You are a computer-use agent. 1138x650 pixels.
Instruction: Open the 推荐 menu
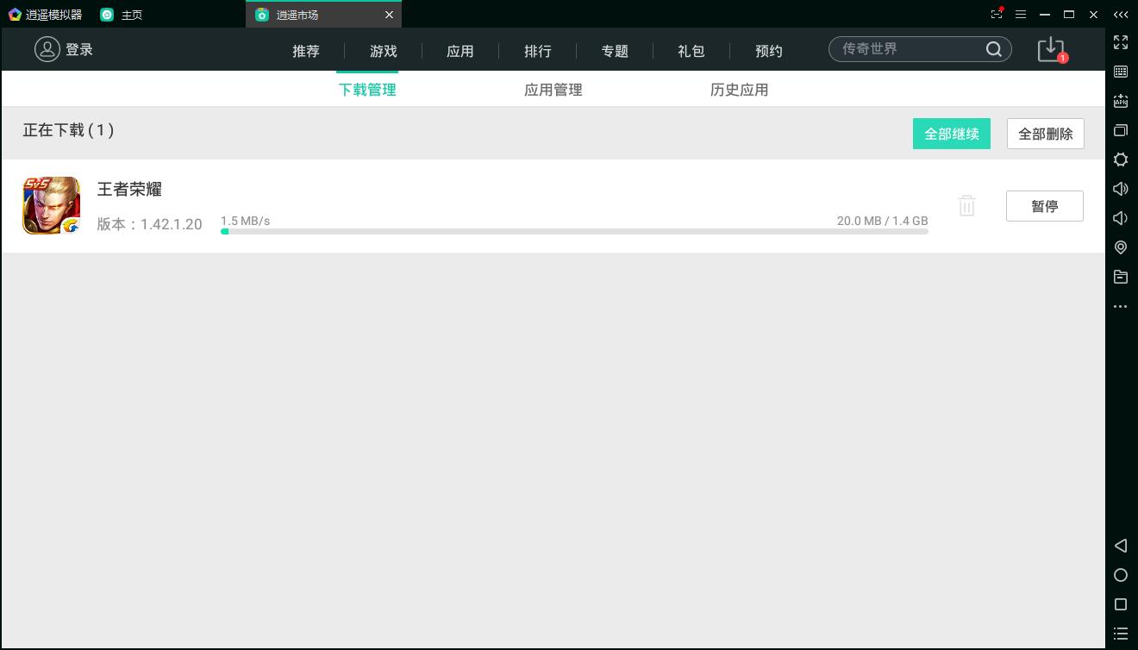306,51
